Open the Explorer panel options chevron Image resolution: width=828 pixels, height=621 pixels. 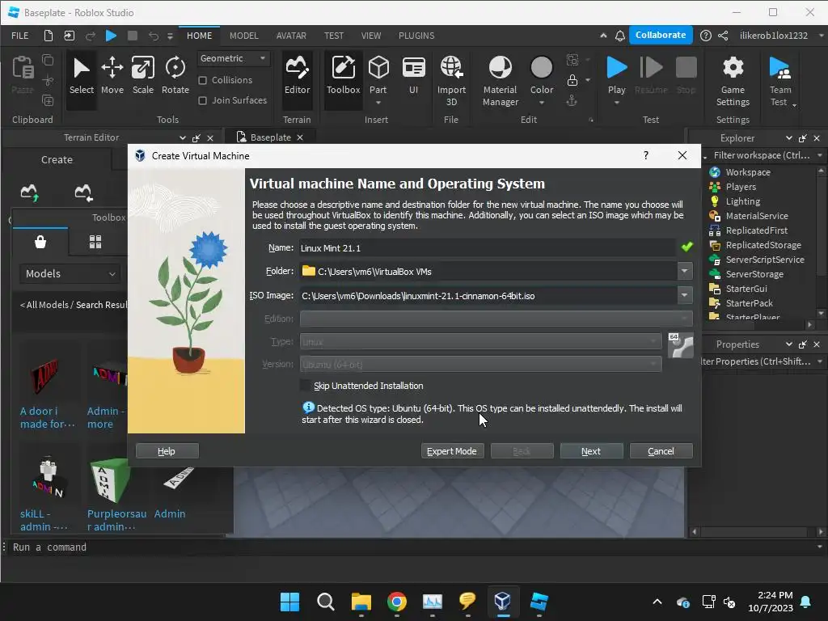(788, 137)
